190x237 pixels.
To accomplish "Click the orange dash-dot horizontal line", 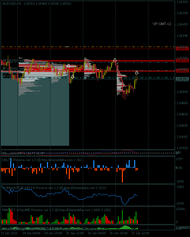I will [88, 47].
